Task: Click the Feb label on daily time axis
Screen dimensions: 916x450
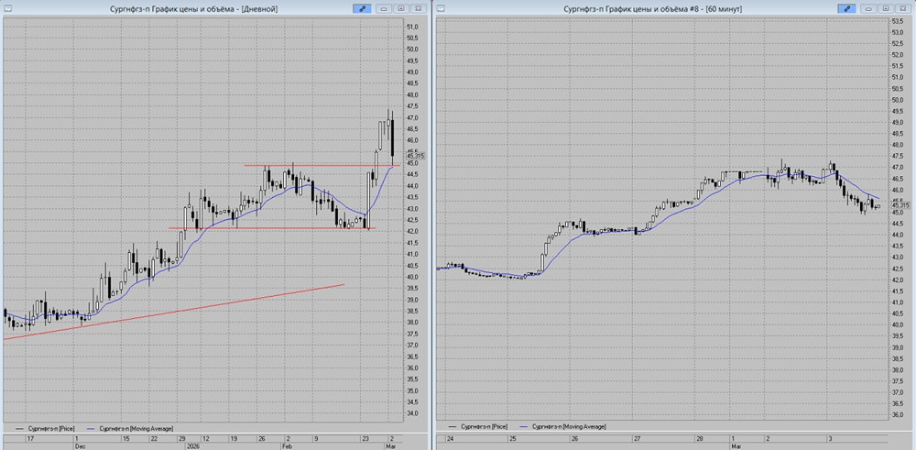Action: [x=285, y=445]
